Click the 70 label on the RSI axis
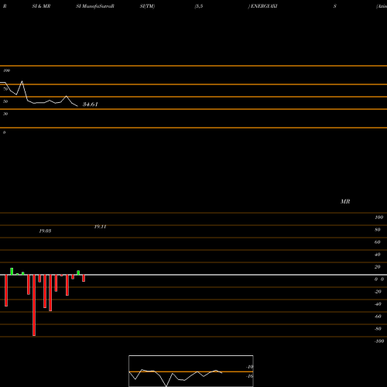The width and height of the screenshot is (387, 387). point(5,89)
